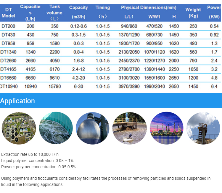Click the L/L1 sub-header

pyautogui.click(x=129, y=17)
